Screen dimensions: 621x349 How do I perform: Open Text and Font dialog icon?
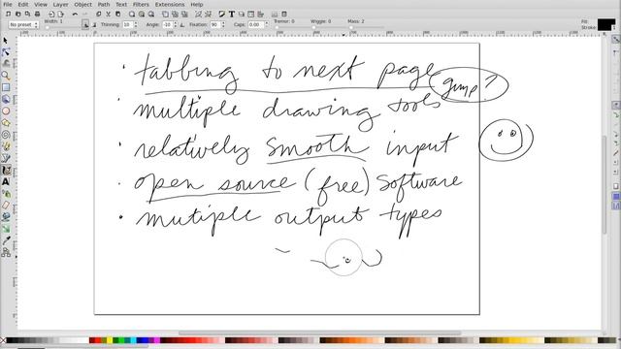231,14
